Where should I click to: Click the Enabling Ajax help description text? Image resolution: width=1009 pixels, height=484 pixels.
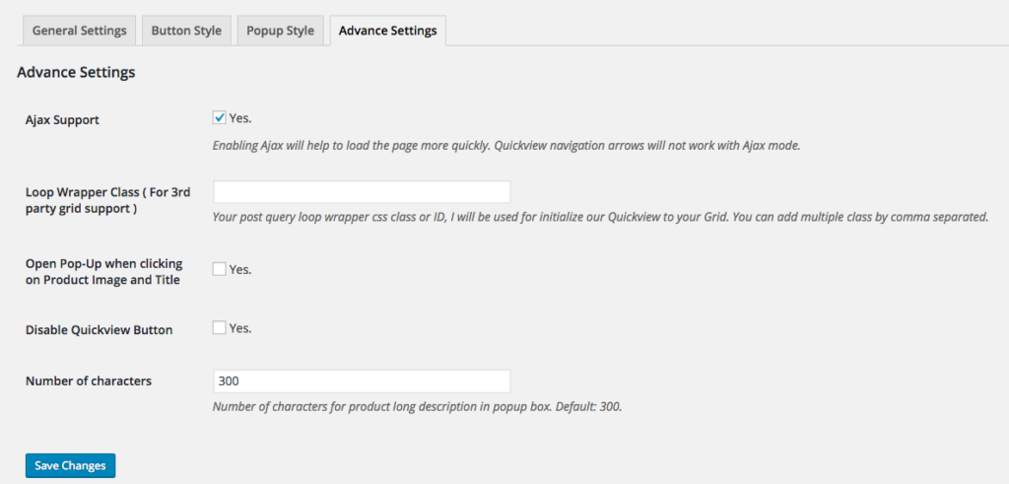[506, 146]
